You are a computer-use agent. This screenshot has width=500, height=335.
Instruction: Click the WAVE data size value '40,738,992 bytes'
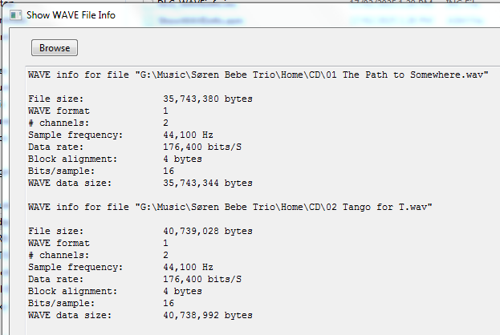click(208, 315)
